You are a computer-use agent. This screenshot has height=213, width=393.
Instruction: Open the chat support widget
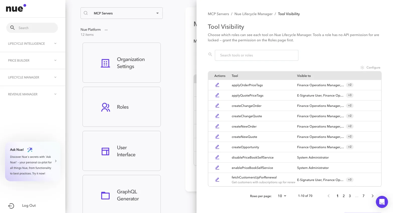click(382, 202)
